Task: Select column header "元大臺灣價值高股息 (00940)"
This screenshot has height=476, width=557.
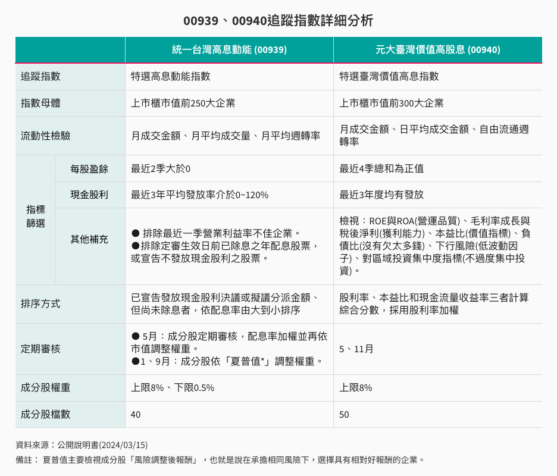Action: pyautogui.click(x=437, y=50)
